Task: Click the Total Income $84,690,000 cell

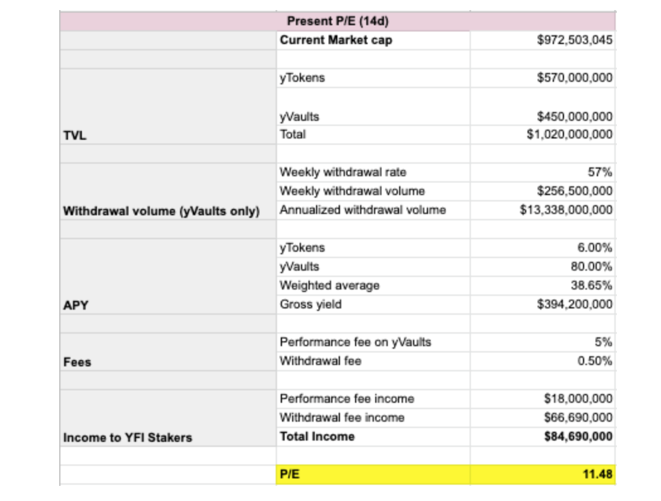Action: coord(543,437)
